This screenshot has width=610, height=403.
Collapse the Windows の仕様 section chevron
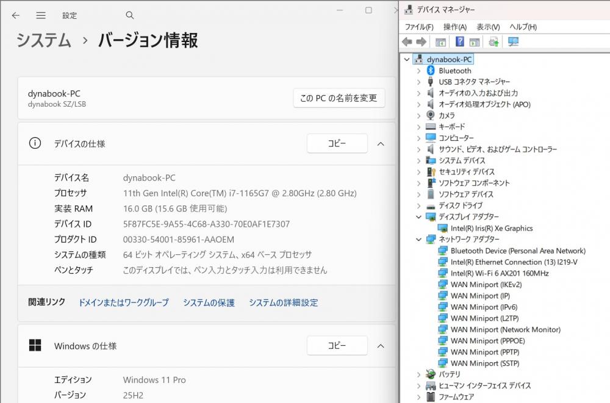381,346
